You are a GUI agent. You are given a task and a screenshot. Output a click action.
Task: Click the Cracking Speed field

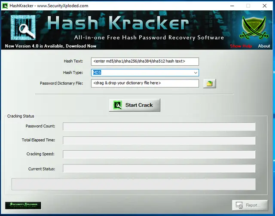159,154
